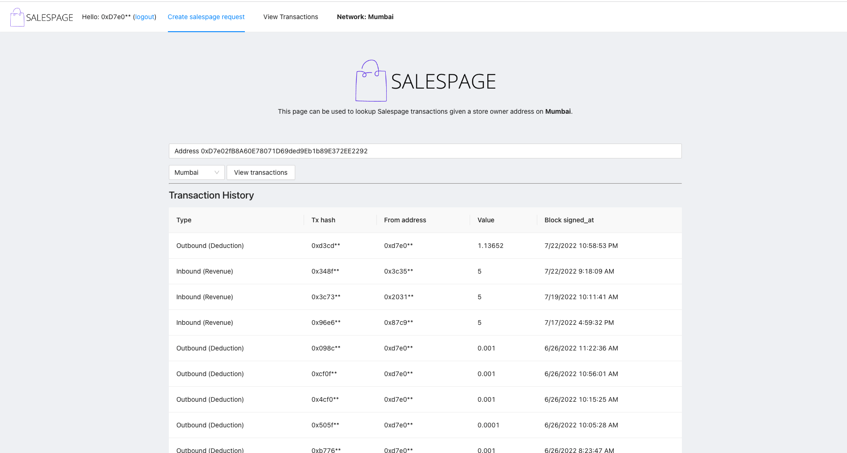Switch to the Create salespage request tab
Viewport: 847px width, 453px height.
coord(206,17)
